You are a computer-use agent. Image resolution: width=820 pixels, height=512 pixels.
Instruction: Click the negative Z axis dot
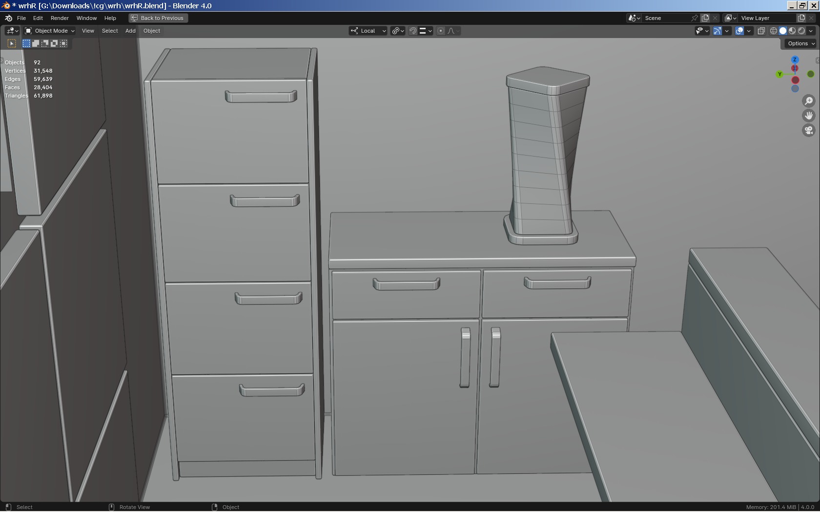pyautogui.click(x=795, y=89)
